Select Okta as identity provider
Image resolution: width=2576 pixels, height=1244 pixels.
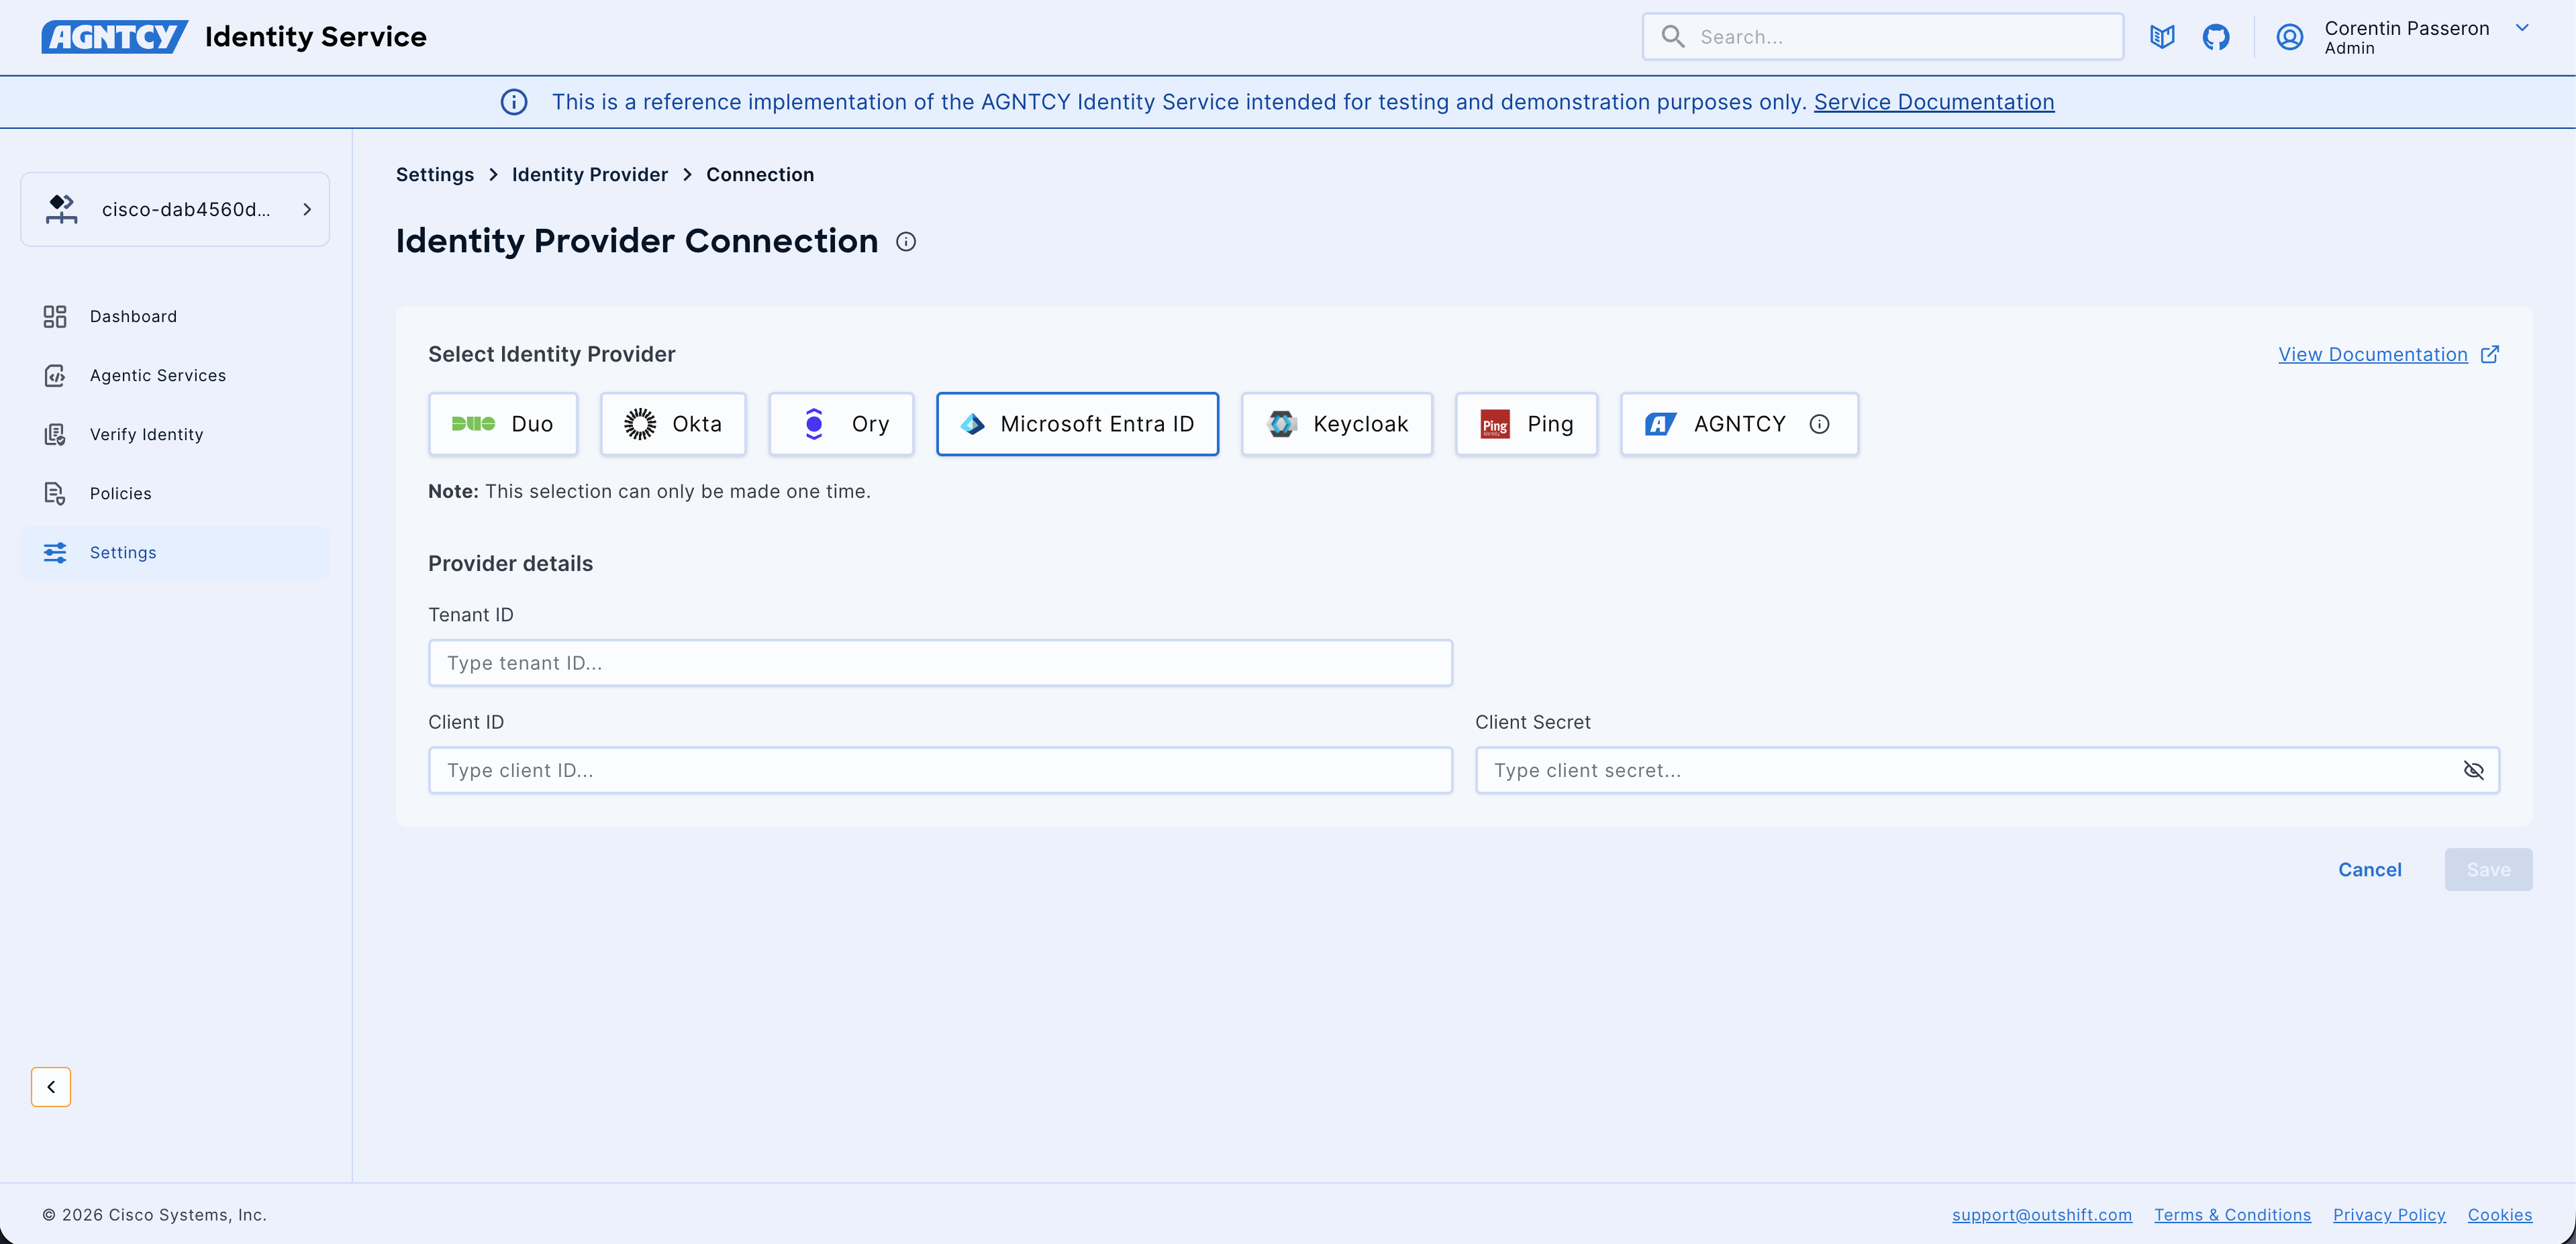(x=673, y=424)
